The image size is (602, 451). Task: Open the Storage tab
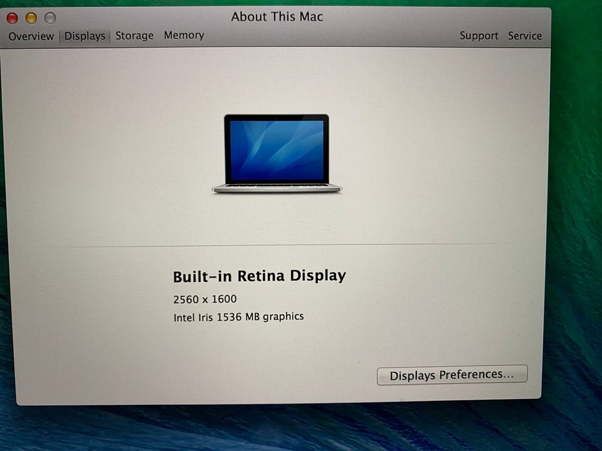(134, 36)
